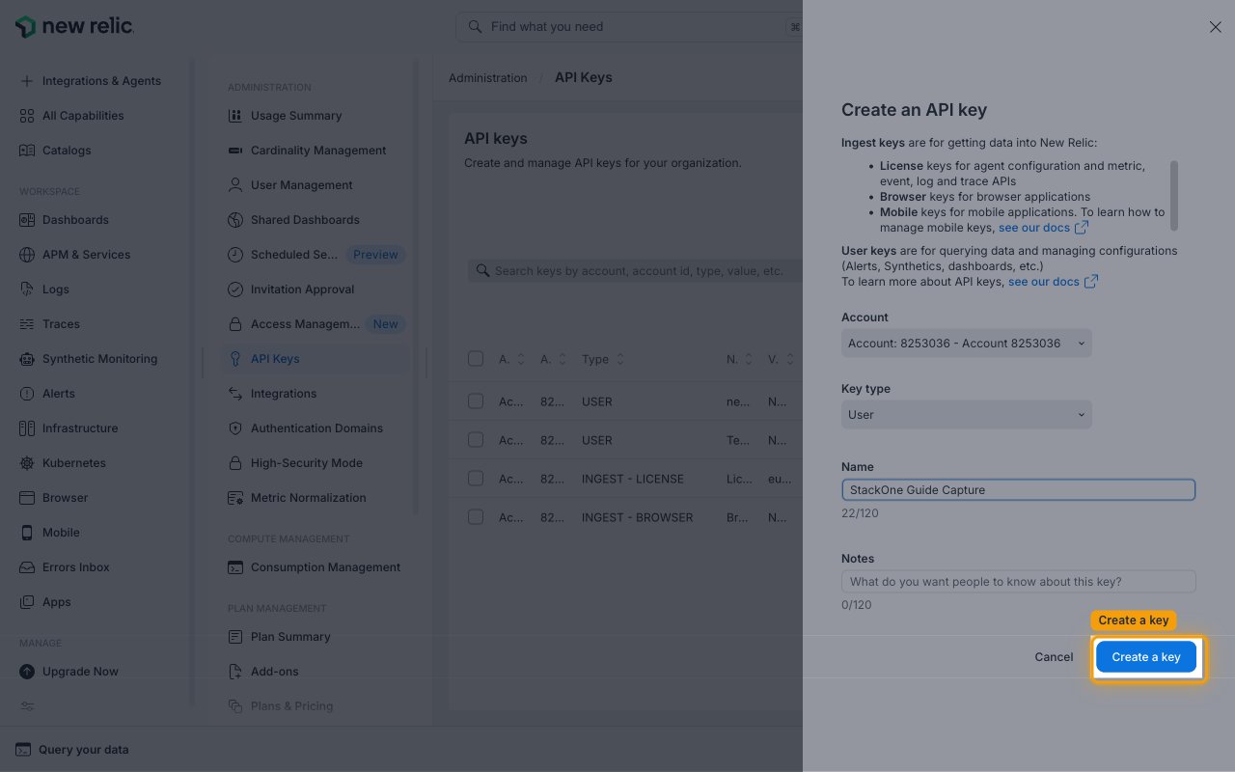Viewport: 1235px width, 772px height.
Task: Open Consumption Management menu item
Action: tap(316, 567)
